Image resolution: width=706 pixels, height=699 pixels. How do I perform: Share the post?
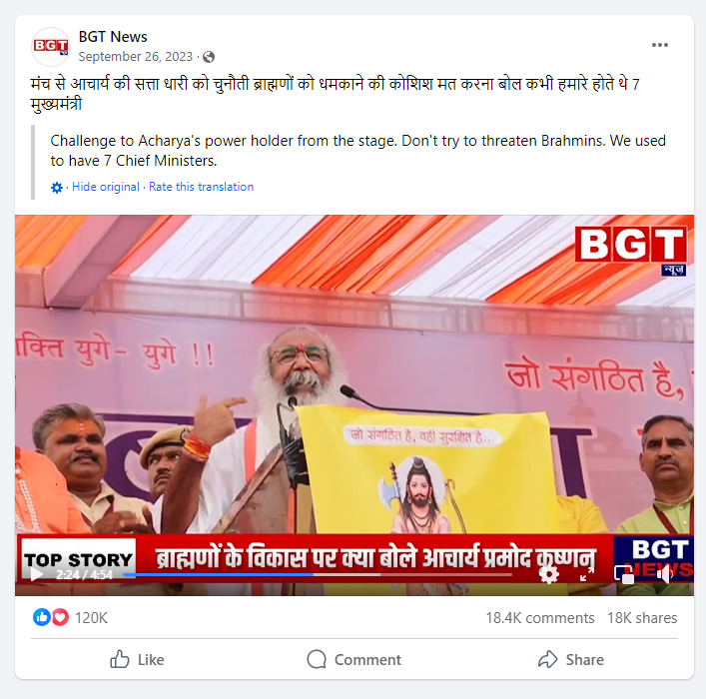571,660
